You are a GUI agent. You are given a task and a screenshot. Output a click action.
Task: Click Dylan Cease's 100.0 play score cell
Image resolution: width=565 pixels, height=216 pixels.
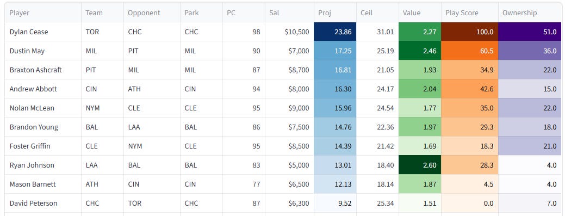coord(469,32)
